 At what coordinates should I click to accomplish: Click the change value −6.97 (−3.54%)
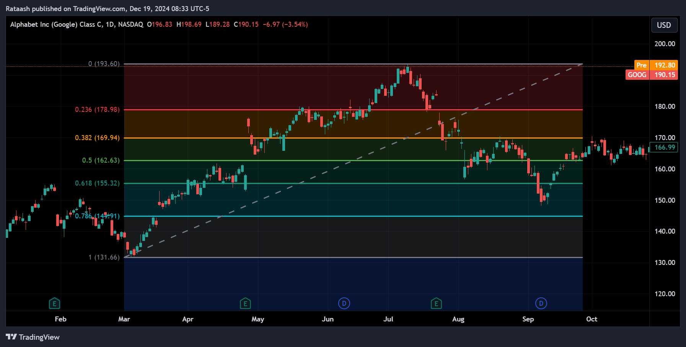click(285, 24)
